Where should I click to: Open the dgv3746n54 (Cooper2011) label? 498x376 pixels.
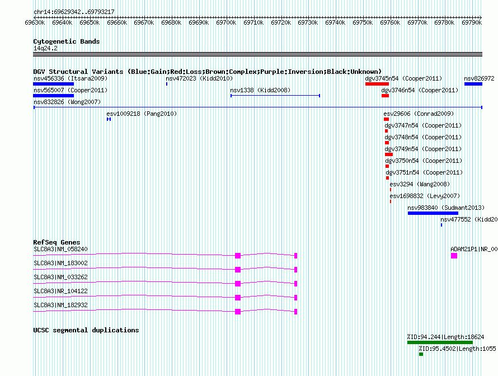pyautogui.click(x=420, y=90)
